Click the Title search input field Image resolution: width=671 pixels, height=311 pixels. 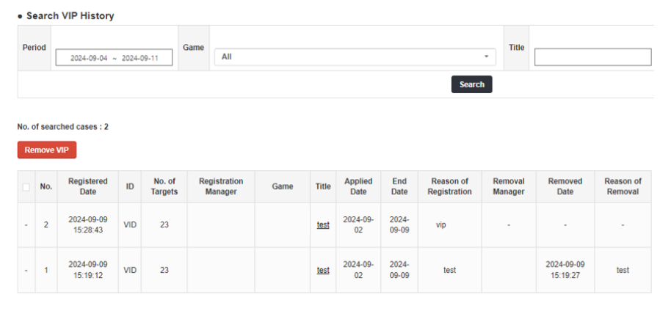click(x=592, y=57)
